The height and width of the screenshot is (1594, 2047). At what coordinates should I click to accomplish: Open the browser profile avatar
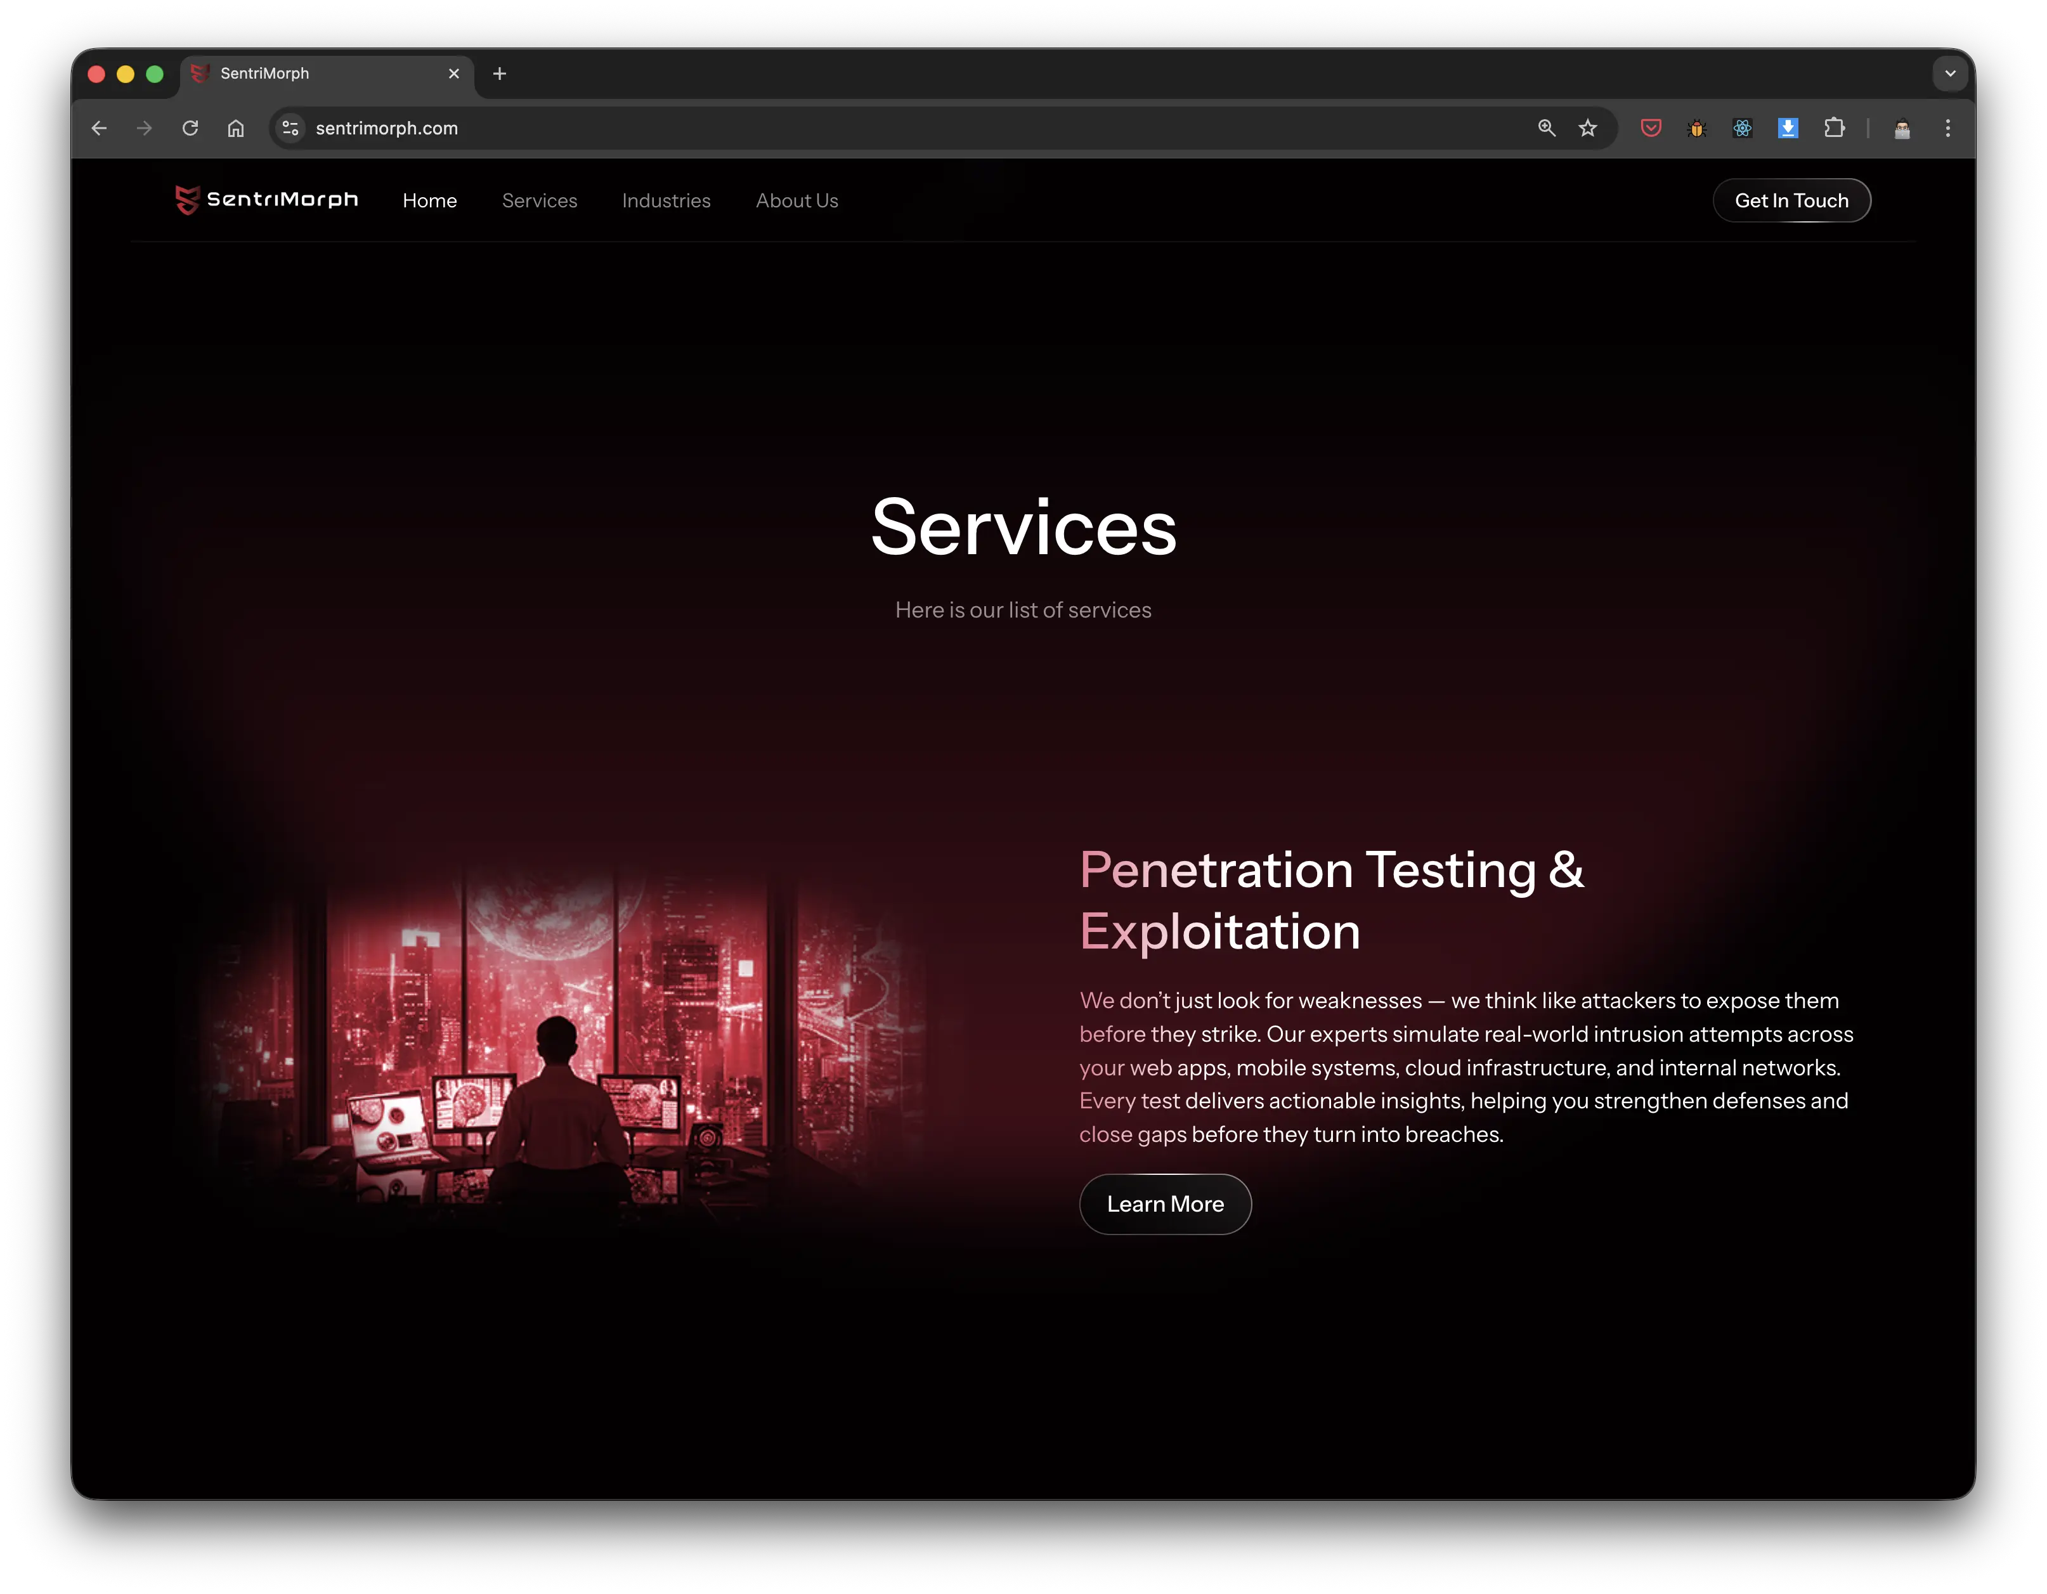[x=1902, y=128]
